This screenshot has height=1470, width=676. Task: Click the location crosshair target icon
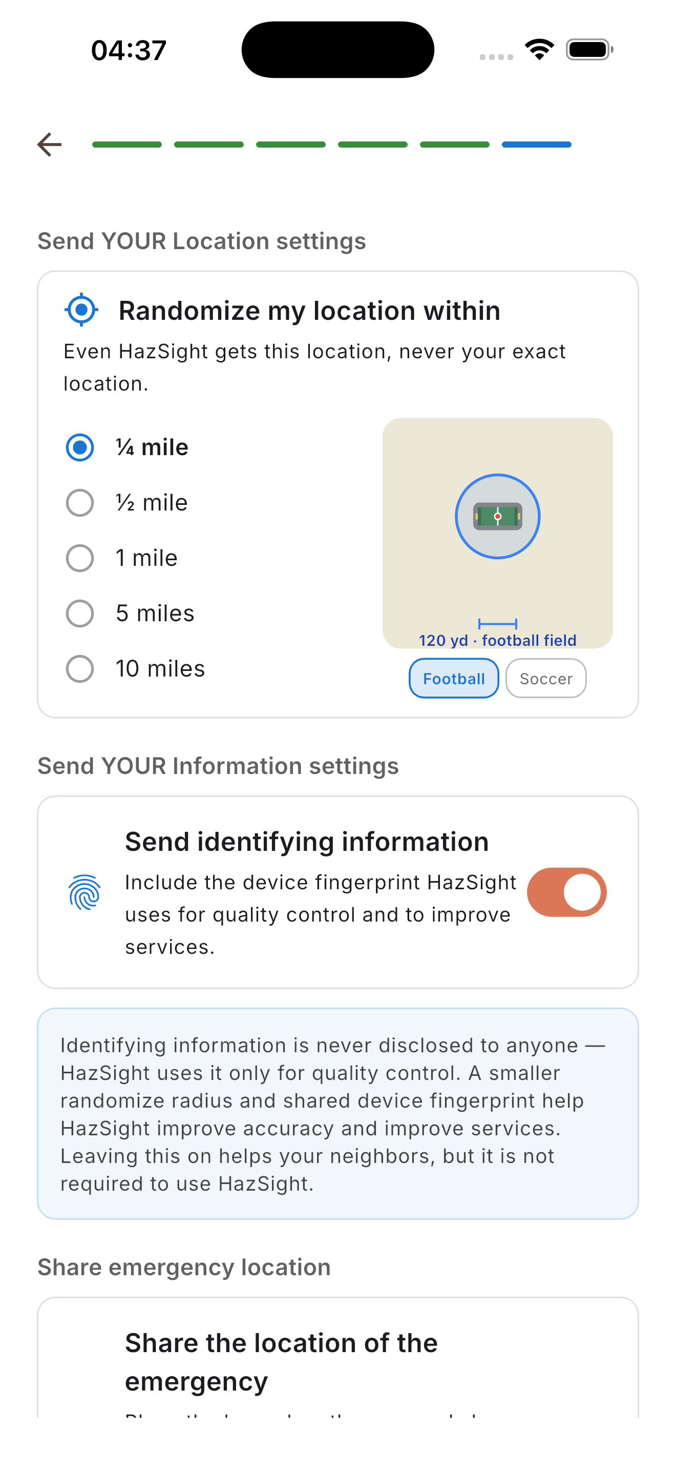(x=81, y=310)
